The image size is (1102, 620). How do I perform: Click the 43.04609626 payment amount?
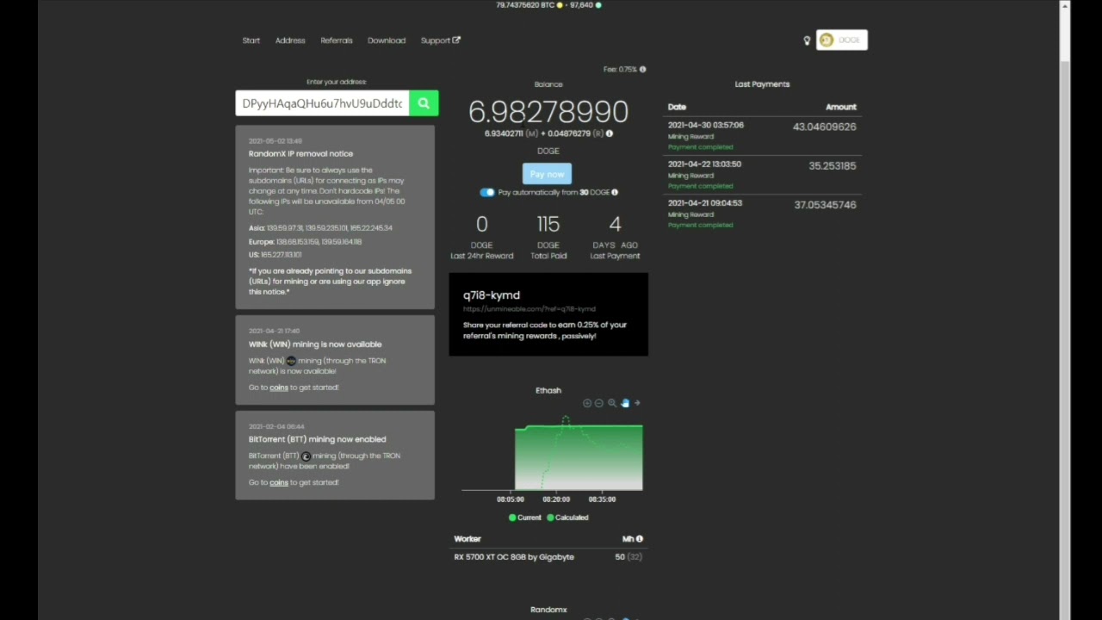pyautogui.click(x=825, y=127)
